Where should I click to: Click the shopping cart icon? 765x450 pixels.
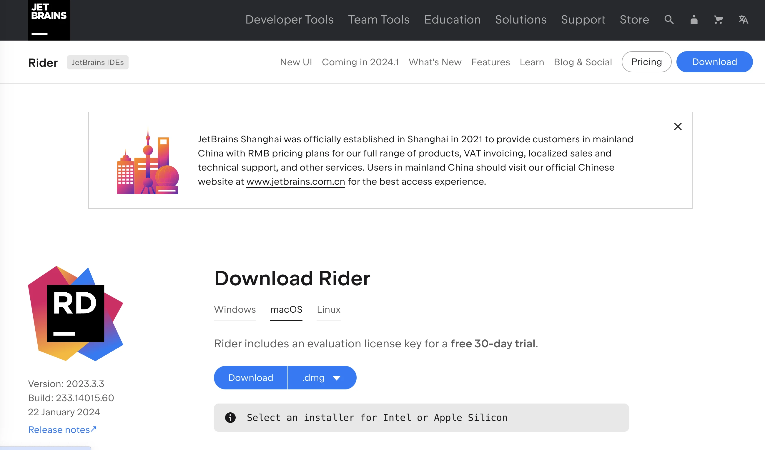718,20
